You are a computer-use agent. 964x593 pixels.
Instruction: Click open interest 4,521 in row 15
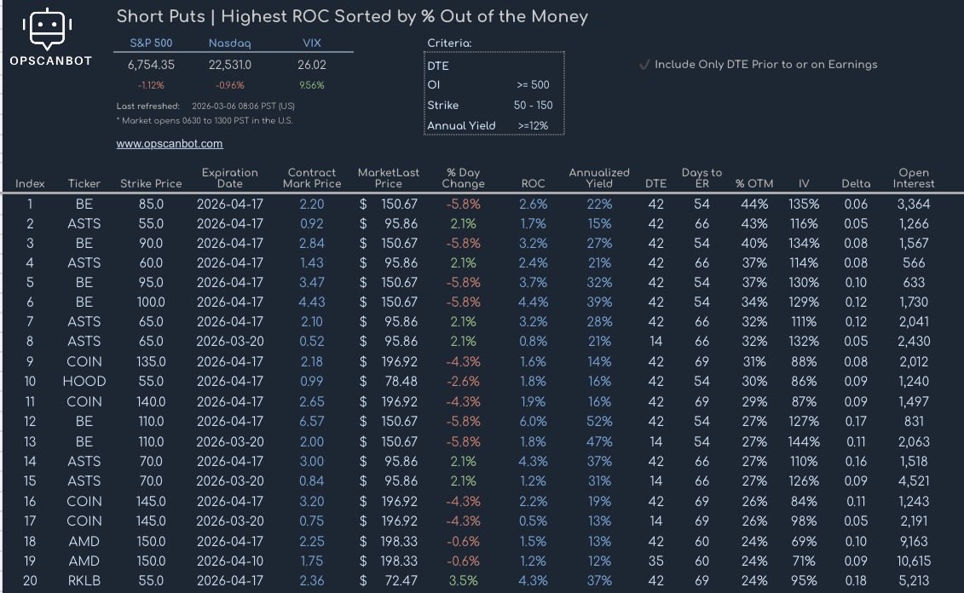pyautogui.click(x=914, y=481)
